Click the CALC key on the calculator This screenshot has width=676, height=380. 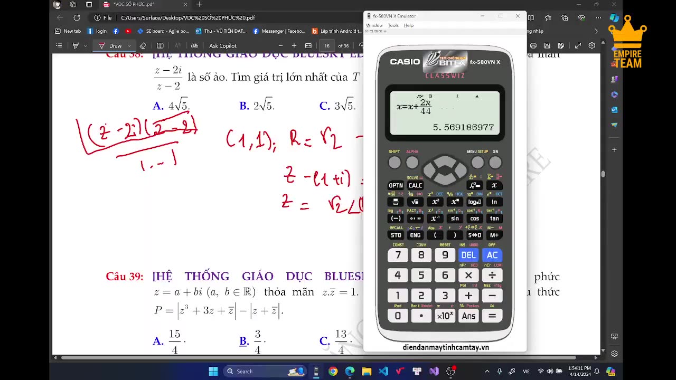coord(415,185)
